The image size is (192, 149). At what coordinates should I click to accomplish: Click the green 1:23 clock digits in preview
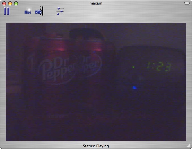(x=158, y=67)
